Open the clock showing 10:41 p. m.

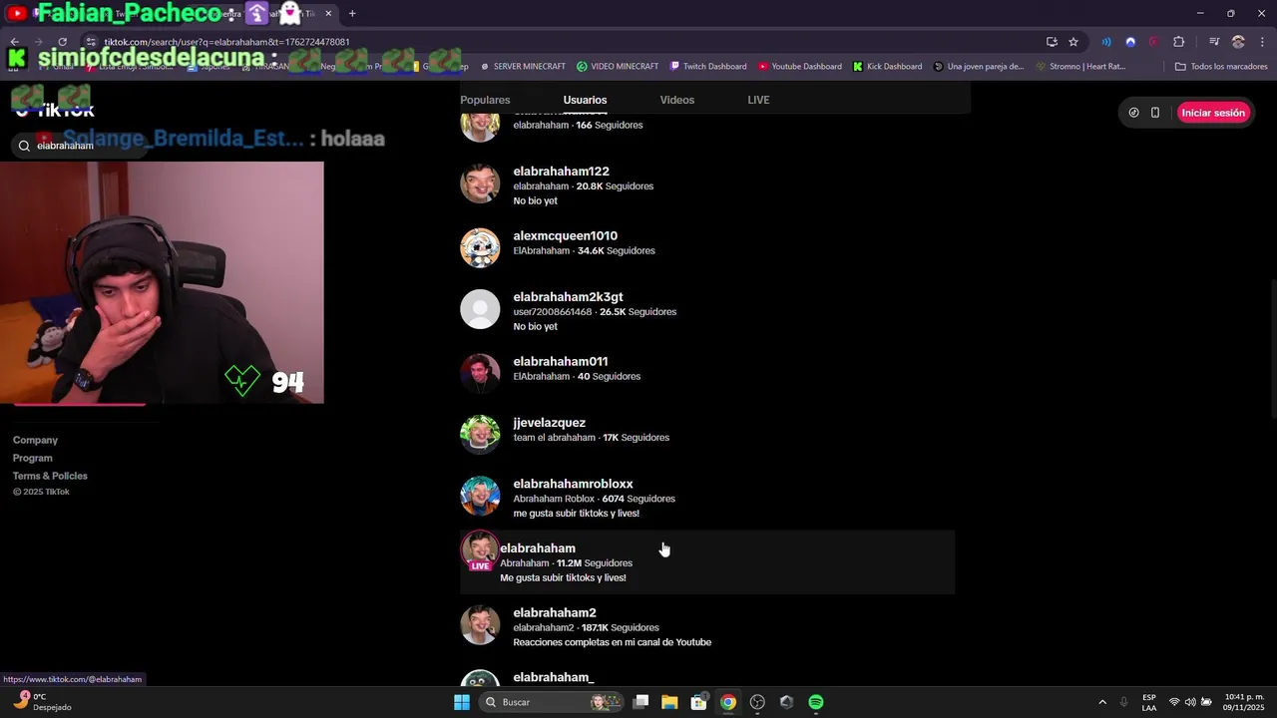1244,702
